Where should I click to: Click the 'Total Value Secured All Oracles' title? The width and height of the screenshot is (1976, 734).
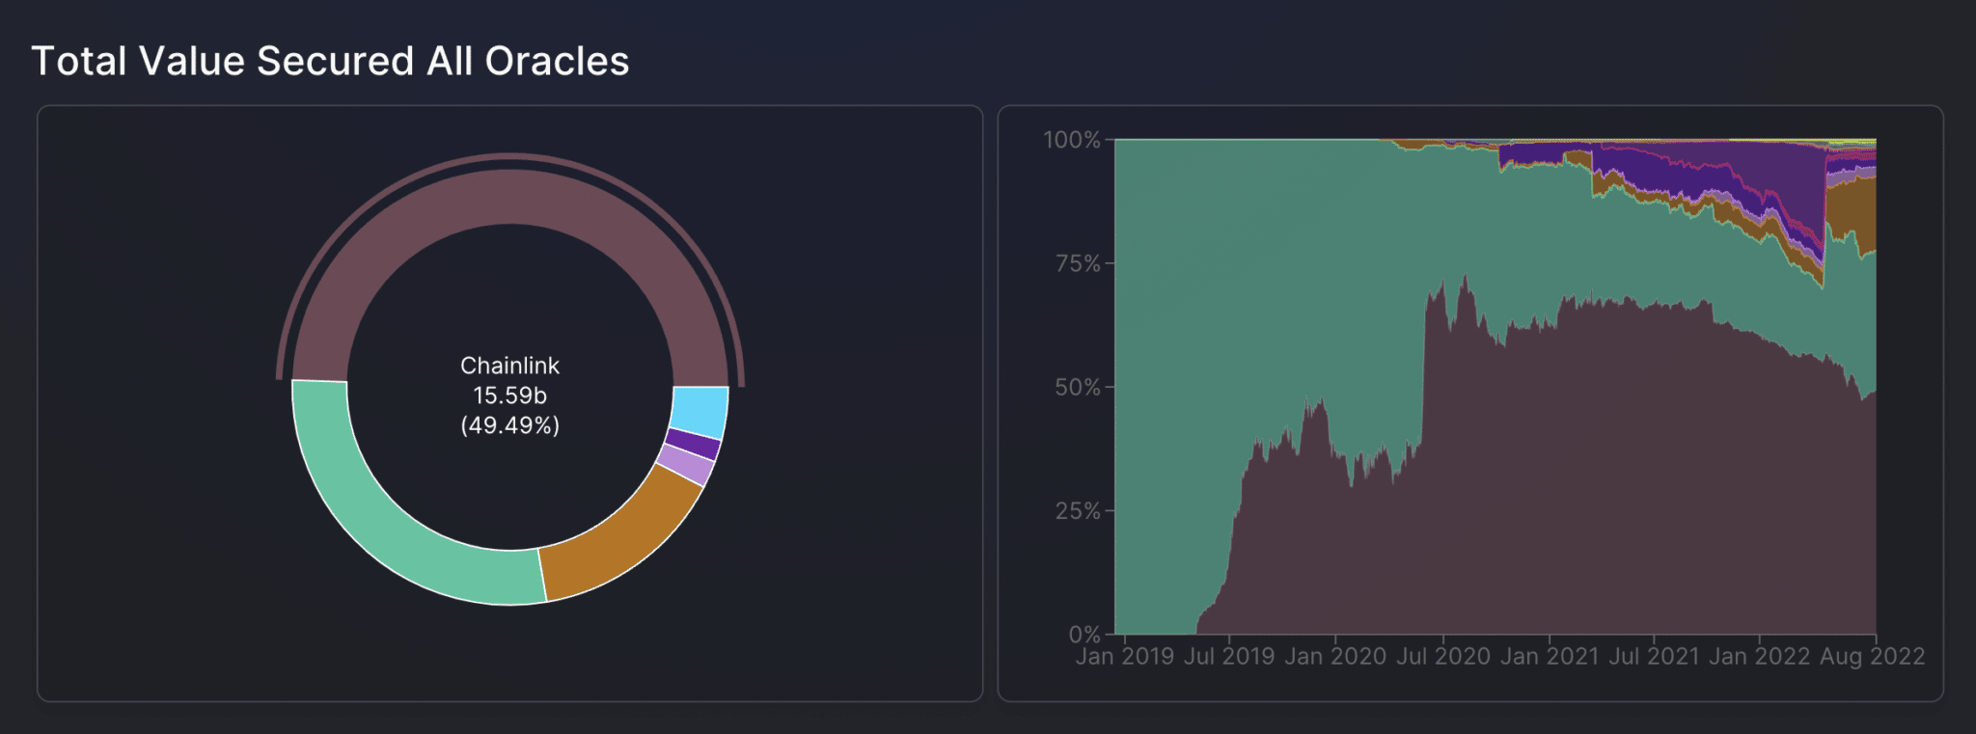[330, 62]
